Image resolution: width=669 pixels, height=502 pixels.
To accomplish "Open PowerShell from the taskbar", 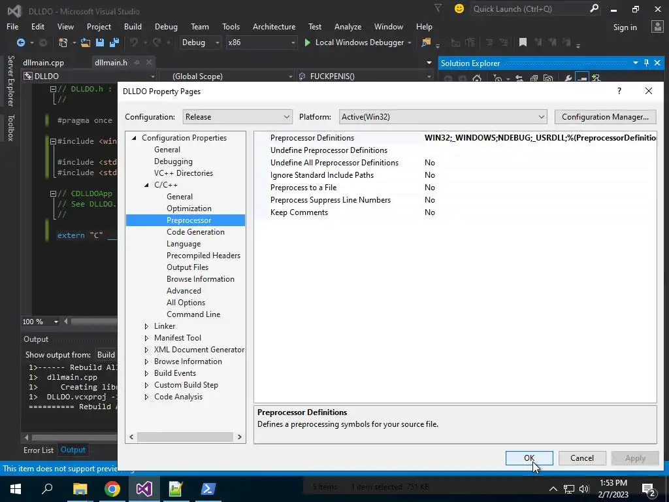I will pyautogui.click(x=208, y=489).
